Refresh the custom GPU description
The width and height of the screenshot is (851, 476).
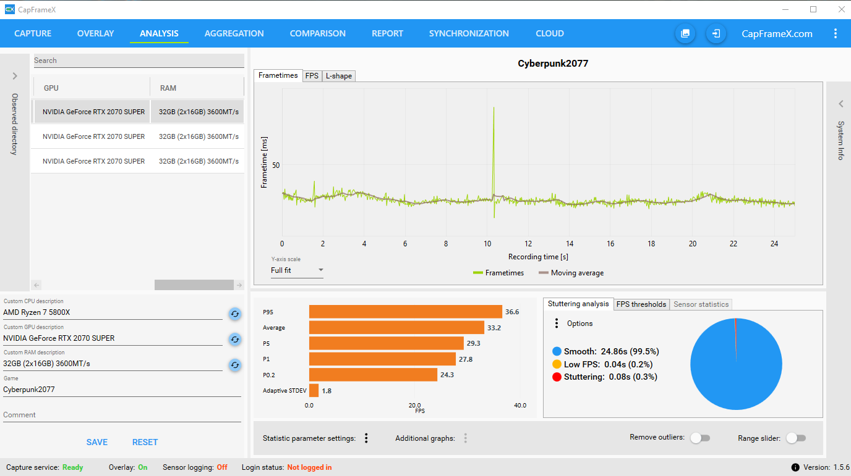tap(234, 339)
